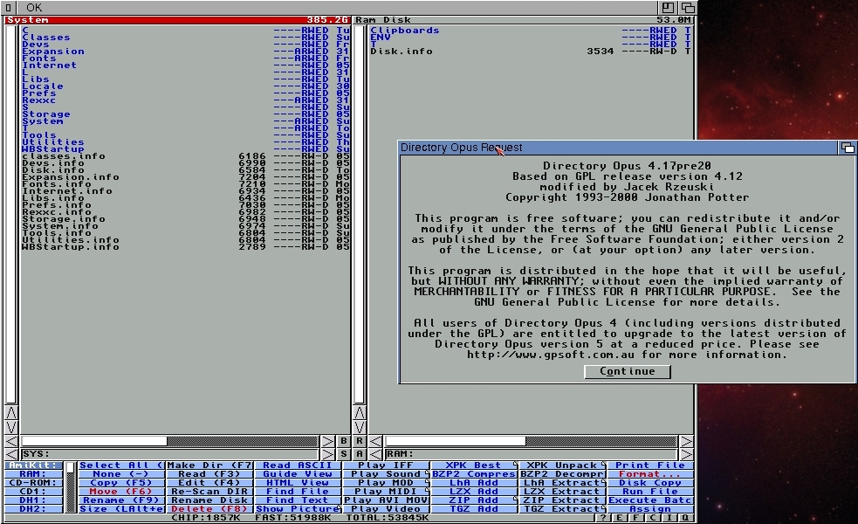Click right arrow beside RAM: path field

pyautogui.click(x=686, y=454)
